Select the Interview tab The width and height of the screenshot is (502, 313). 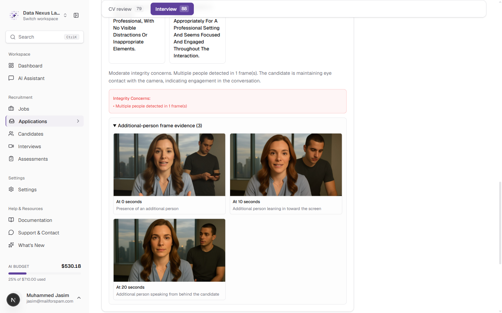172,9
